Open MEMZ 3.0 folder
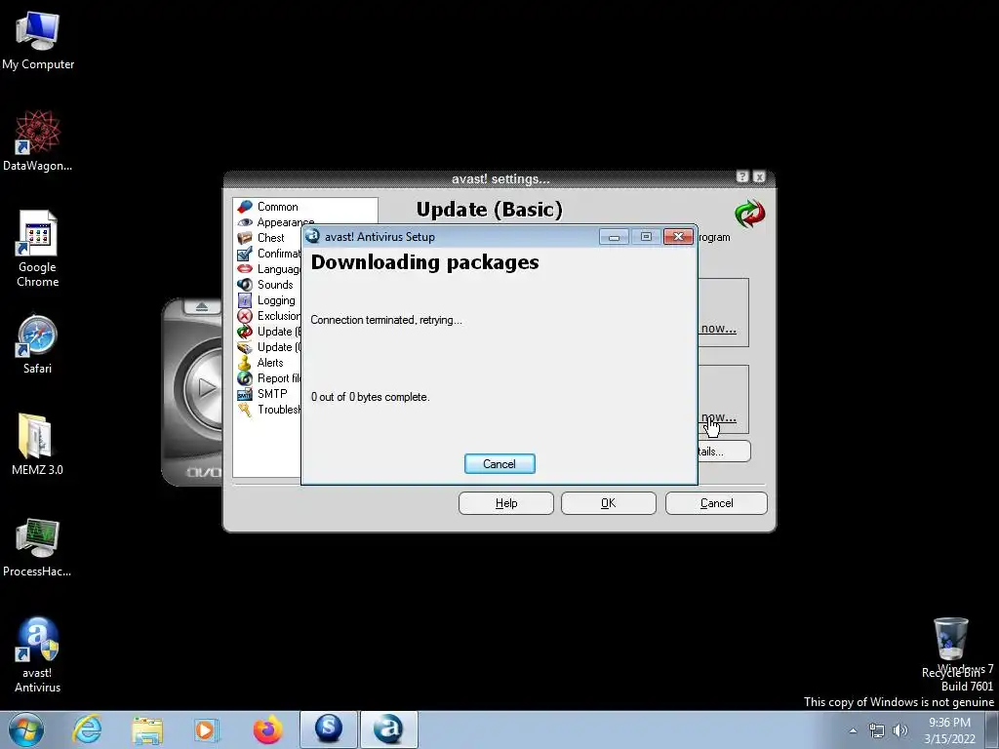Viewport: 999px width, 749px height. click(37, 445)
